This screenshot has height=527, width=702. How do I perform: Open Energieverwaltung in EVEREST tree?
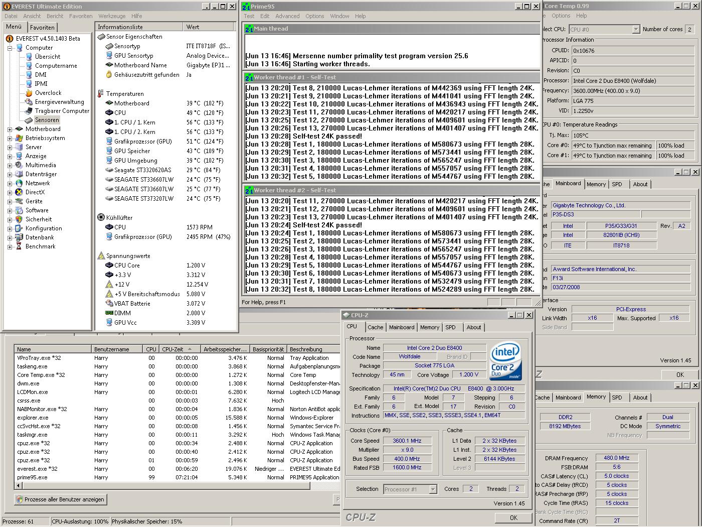click(59, 102)
